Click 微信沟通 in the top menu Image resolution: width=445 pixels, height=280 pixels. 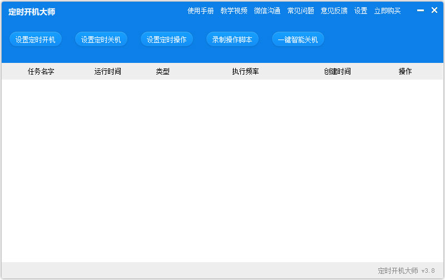click(267, 11)
